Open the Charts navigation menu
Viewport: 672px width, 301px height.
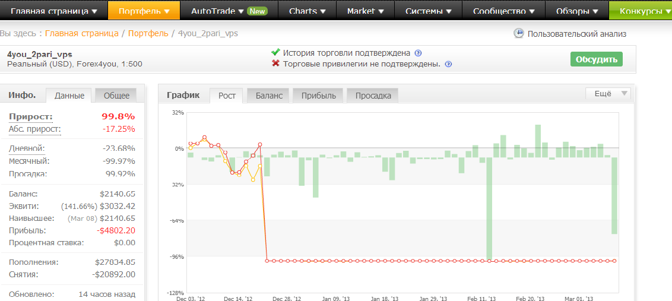307,11
